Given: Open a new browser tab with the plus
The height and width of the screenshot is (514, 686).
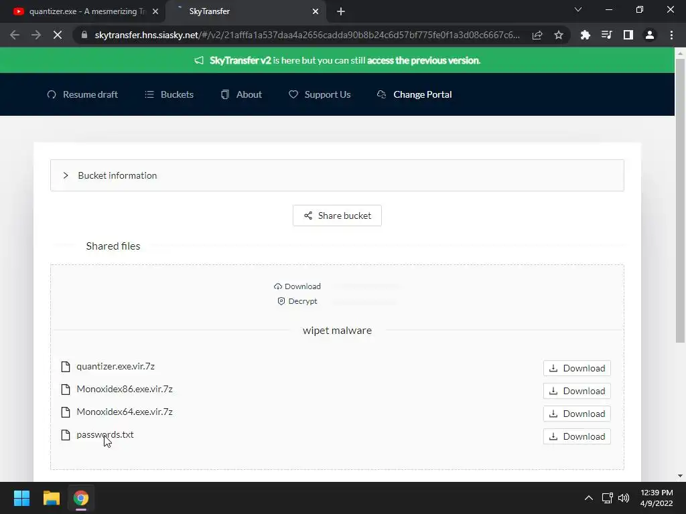Looking at the screenshot, I should click(341, 11).
